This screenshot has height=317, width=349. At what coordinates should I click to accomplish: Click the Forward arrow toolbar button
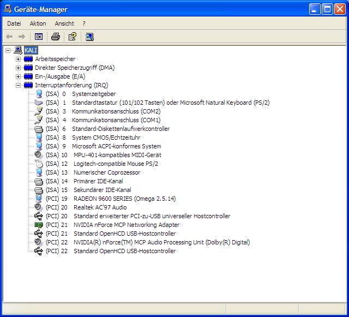click(x=22, y=37)
